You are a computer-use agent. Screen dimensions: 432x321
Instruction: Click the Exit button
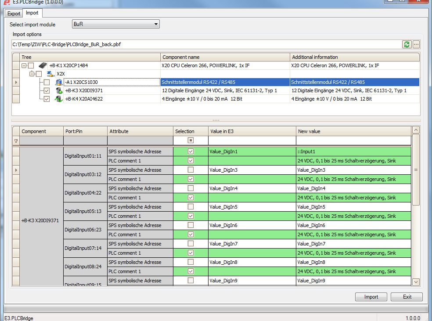[407, 297]
